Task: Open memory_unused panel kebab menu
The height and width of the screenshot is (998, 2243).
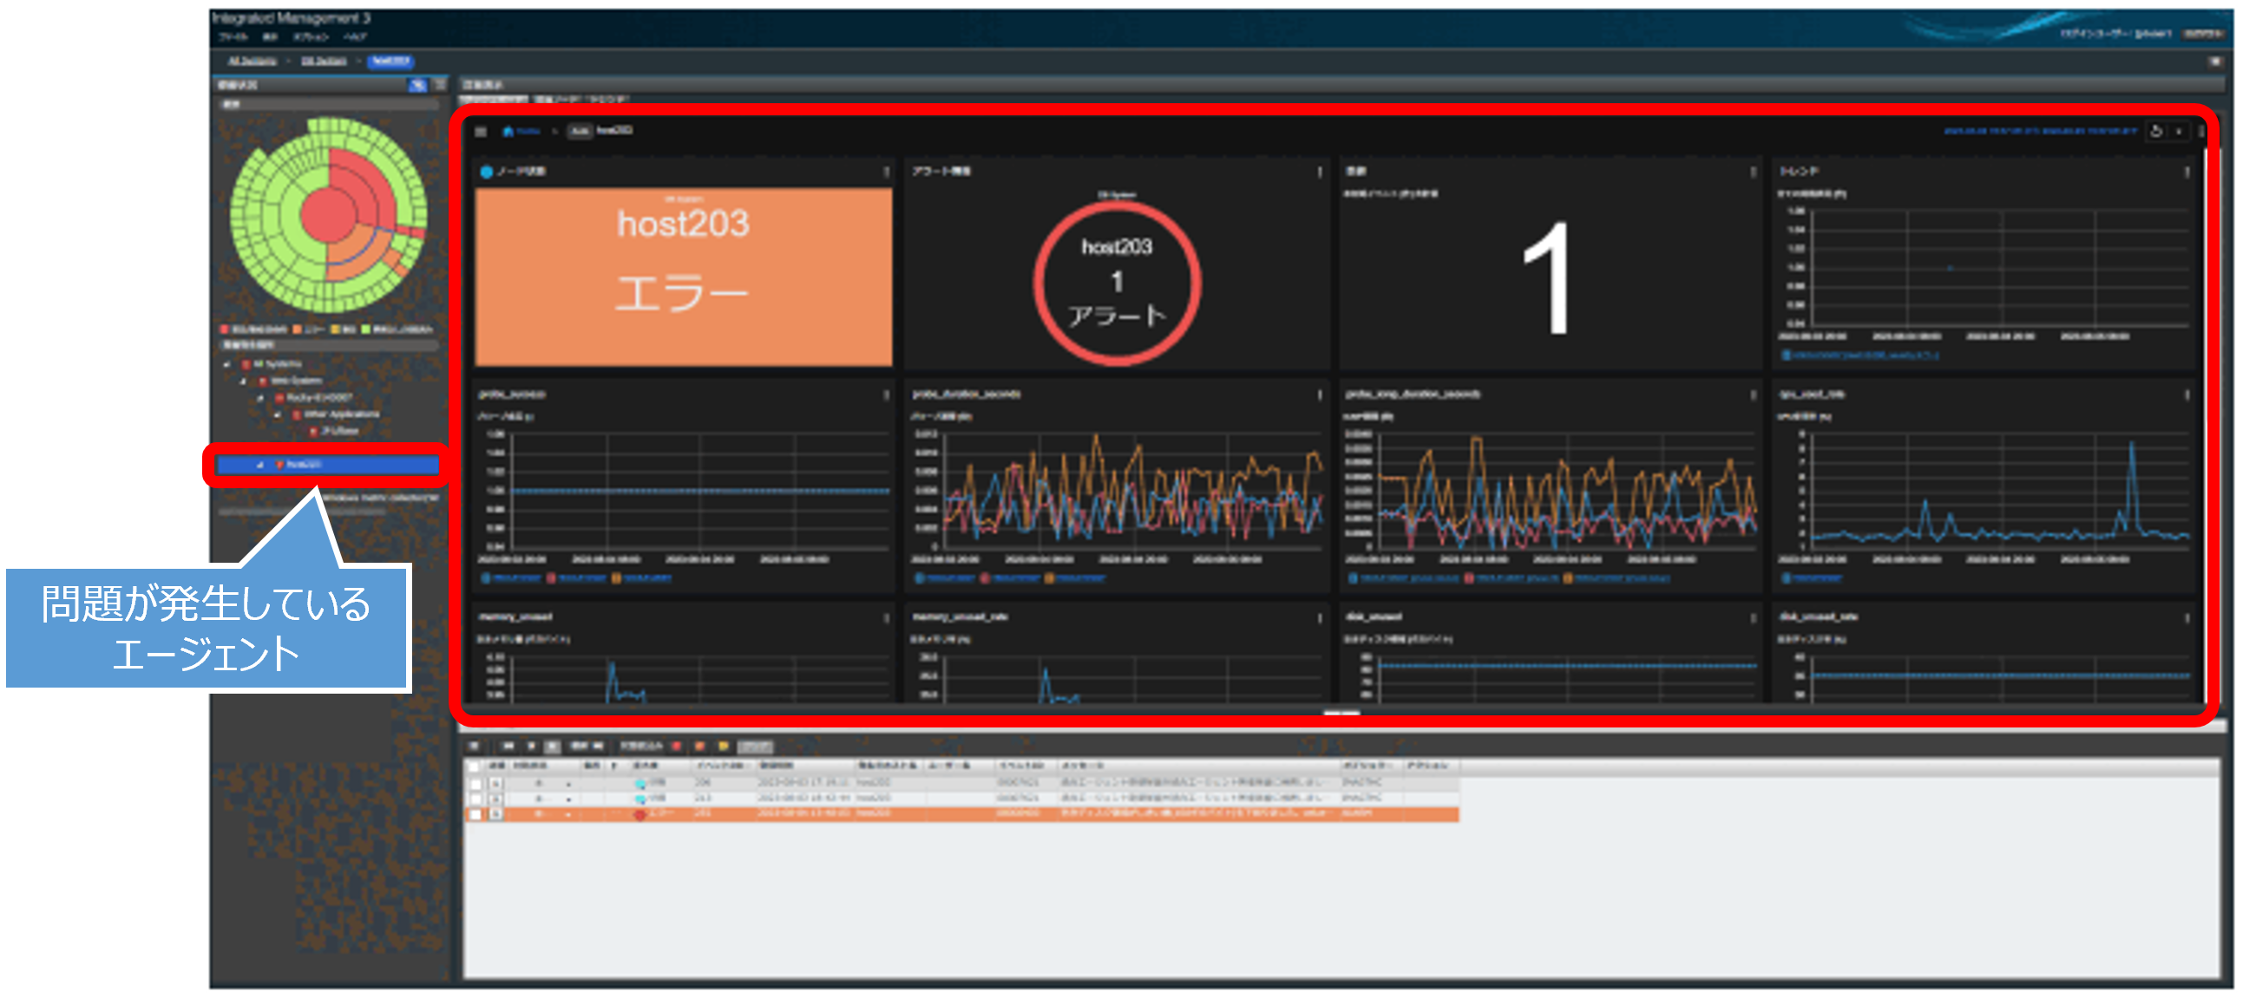Action: click(887, 617)
